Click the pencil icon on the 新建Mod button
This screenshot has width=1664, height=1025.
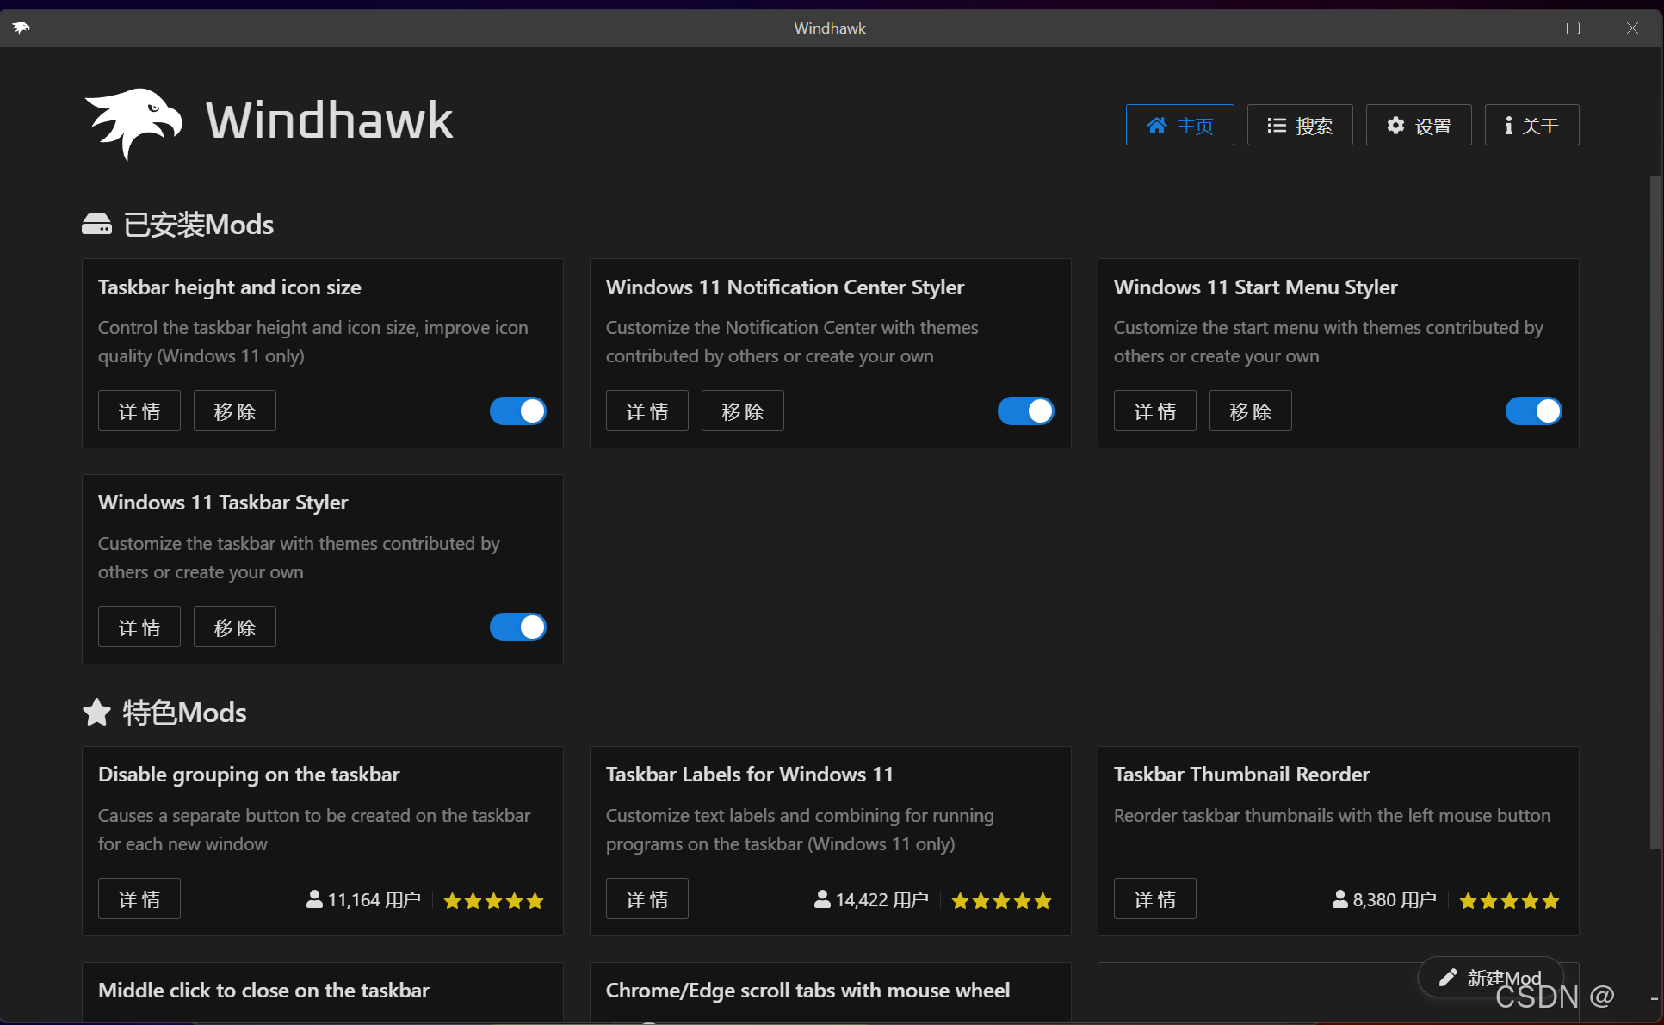pyautogui.click(x=1447, y=977)
